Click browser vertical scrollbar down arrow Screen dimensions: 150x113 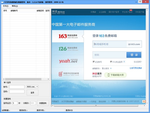click(x=147, y=103)
